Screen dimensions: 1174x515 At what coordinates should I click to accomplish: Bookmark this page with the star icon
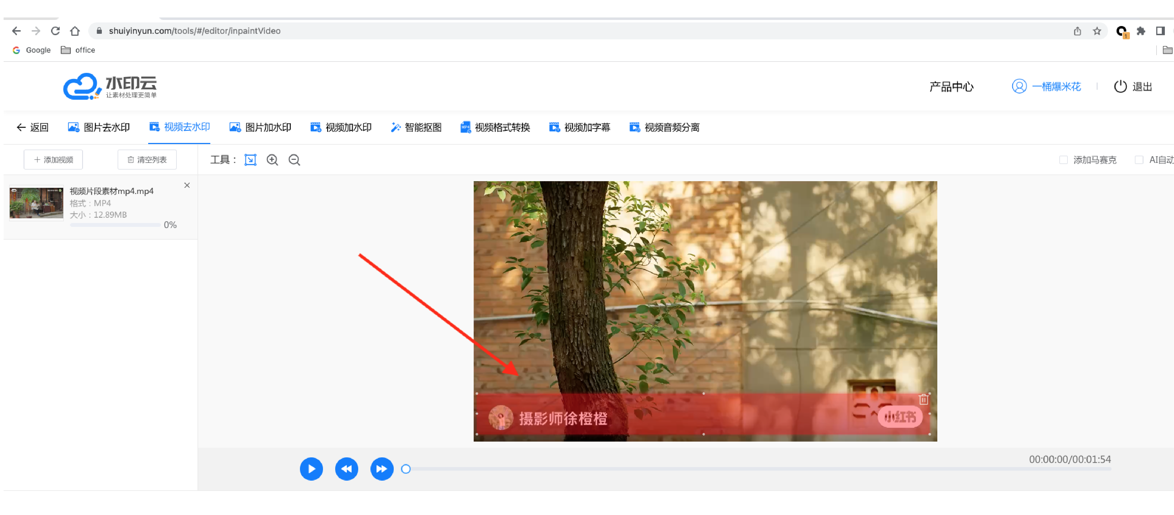pyautogui.click(x=1097, y=31)
